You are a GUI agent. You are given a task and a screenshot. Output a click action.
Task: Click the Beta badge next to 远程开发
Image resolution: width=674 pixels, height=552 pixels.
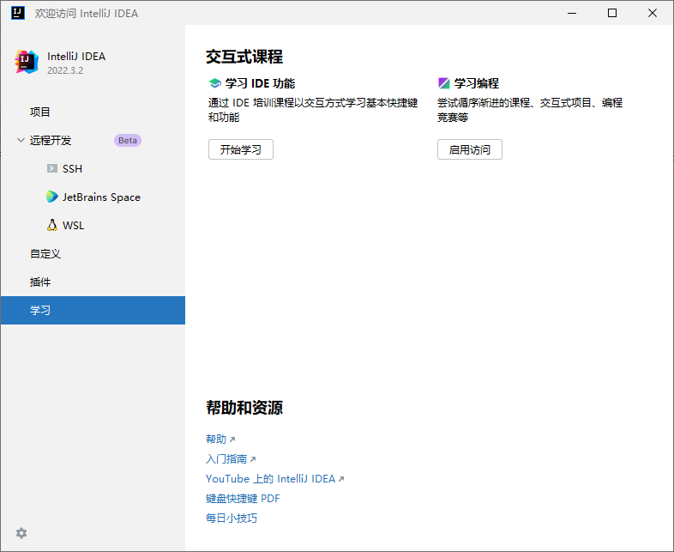128,140
